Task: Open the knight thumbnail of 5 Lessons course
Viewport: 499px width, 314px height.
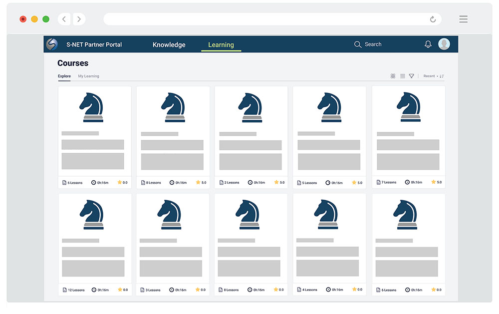Action: pyautogui.click(x=330, y=107)
